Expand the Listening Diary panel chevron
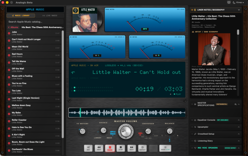Screen dimensions: 248x156 (x=239, y=141)
